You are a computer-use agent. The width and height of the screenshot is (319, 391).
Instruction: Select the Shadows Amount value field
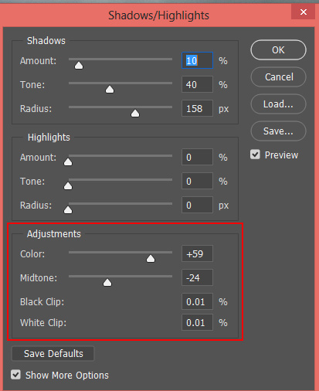[197, 60]
